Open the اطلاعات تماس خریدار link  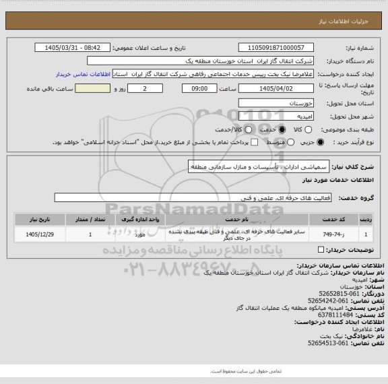click(x=83, y=74)
